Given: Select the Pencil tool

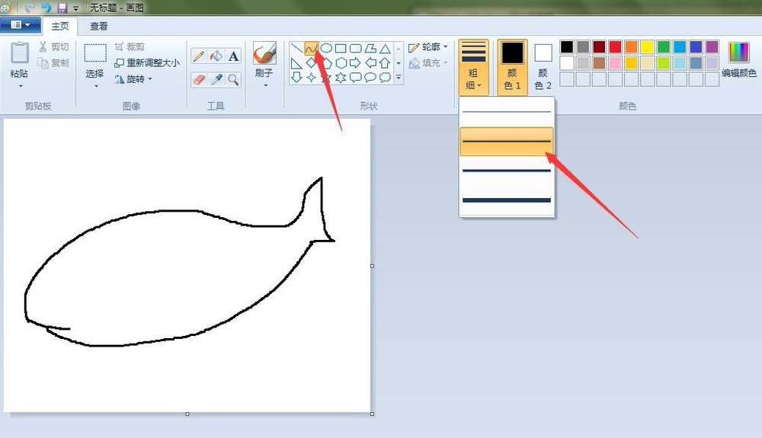Looking at the screenshot, I should (x=199, y=56).
